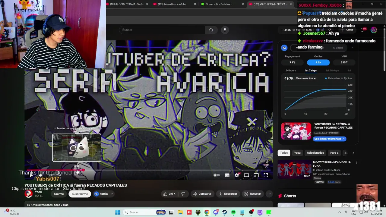Switch to theater mode view
This screenshot has width=386, height=217.
(246, 175)
